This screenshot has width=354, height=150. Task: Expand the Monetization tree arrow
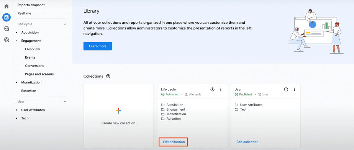[x=17, y=83]
